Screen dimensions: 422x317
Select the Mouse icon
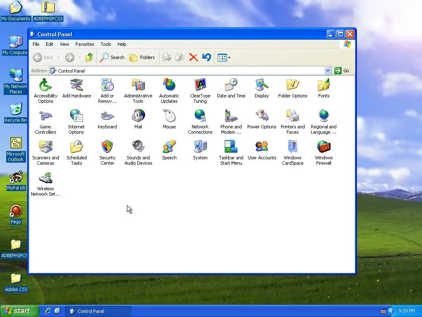[169, 119]
